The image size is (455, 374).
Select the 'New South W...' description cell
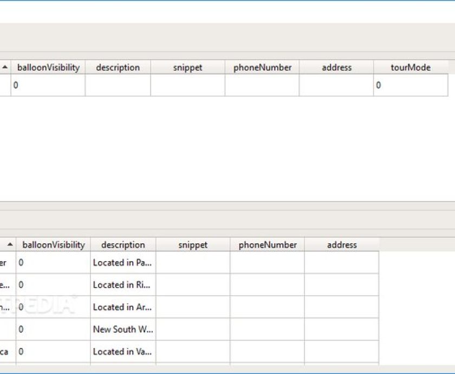pos(123,330)
